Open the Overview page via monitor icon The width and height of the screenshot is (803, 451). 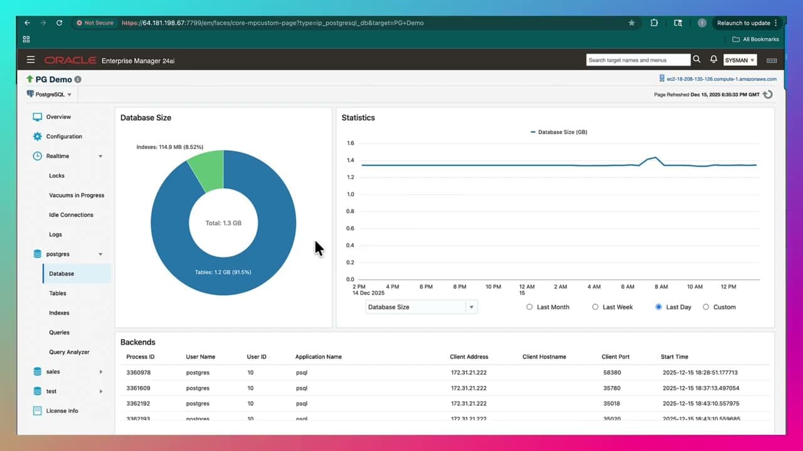pyautogui.click(x=38, y=117)
